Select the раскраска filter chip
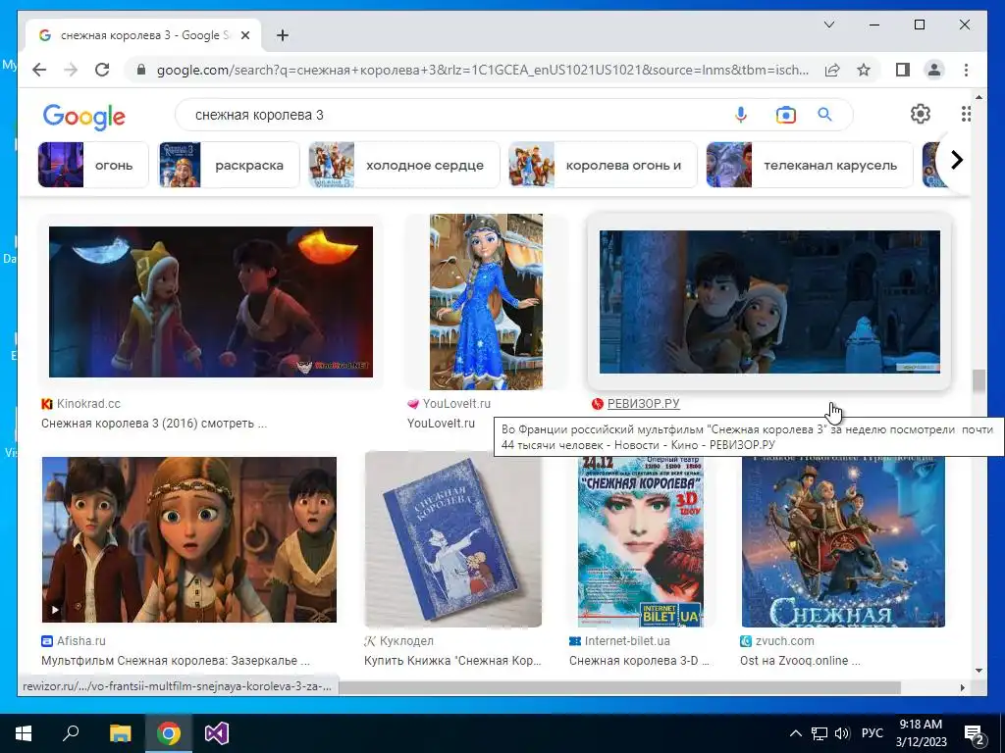Screen dimensions: 1005x753 (229, 165)
